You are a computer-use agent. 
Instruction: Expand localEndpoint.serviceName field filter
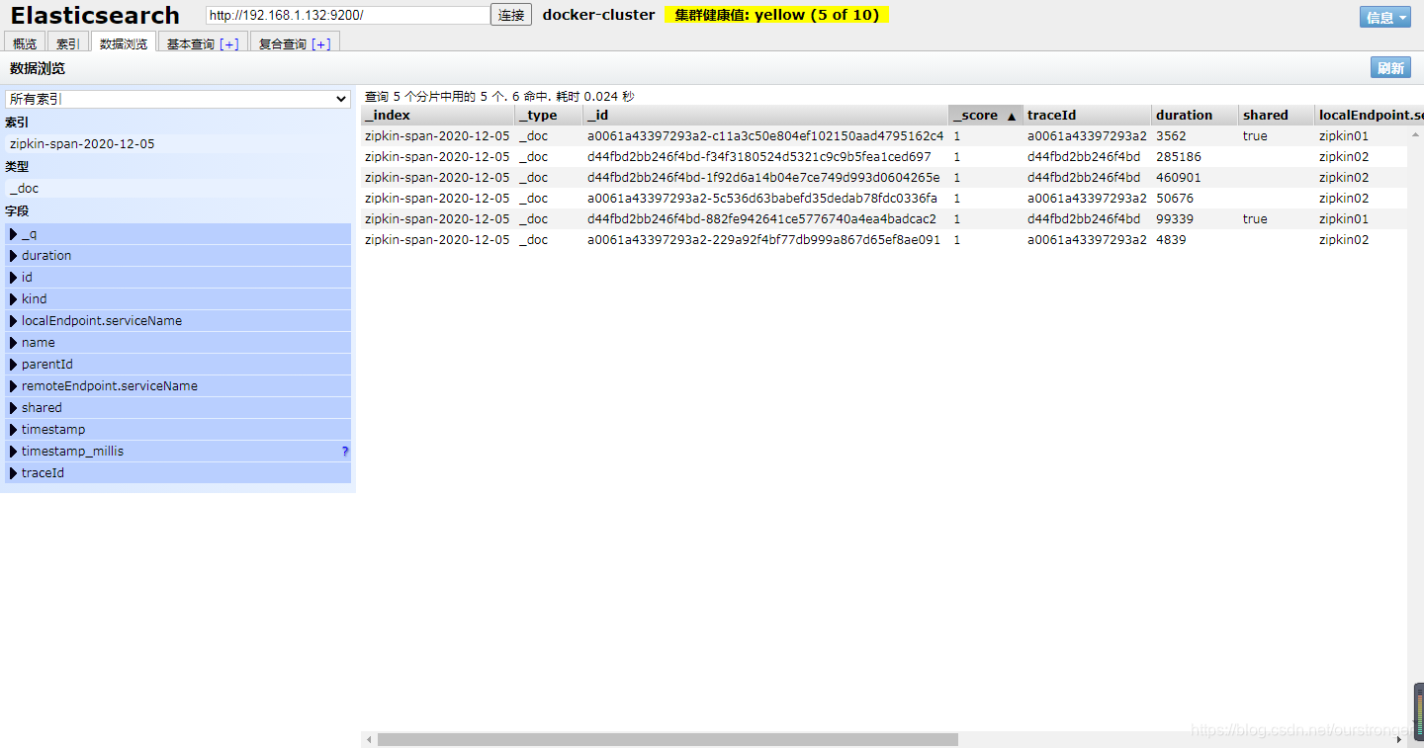point(178,321)
